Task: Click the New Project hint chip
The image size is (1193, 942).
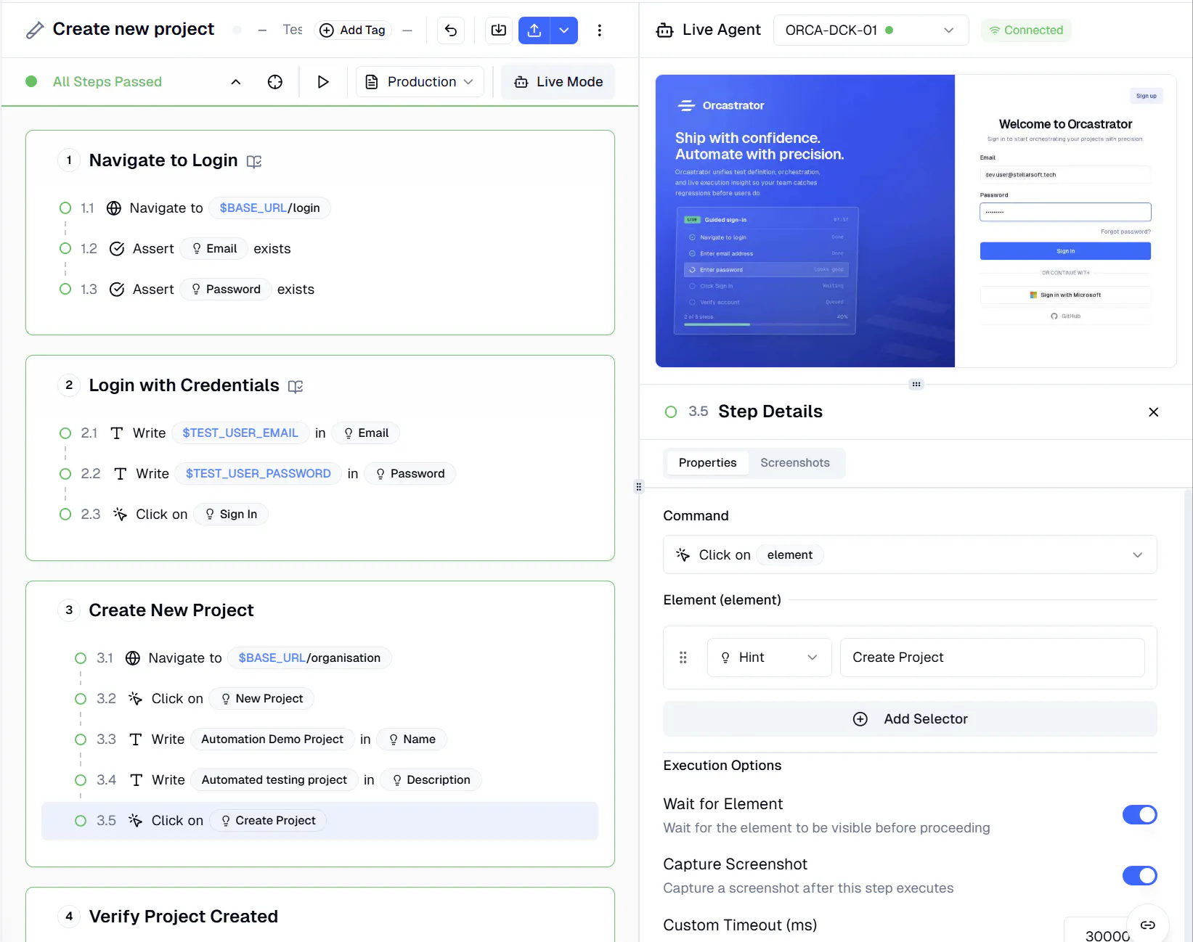Action: 262,699
